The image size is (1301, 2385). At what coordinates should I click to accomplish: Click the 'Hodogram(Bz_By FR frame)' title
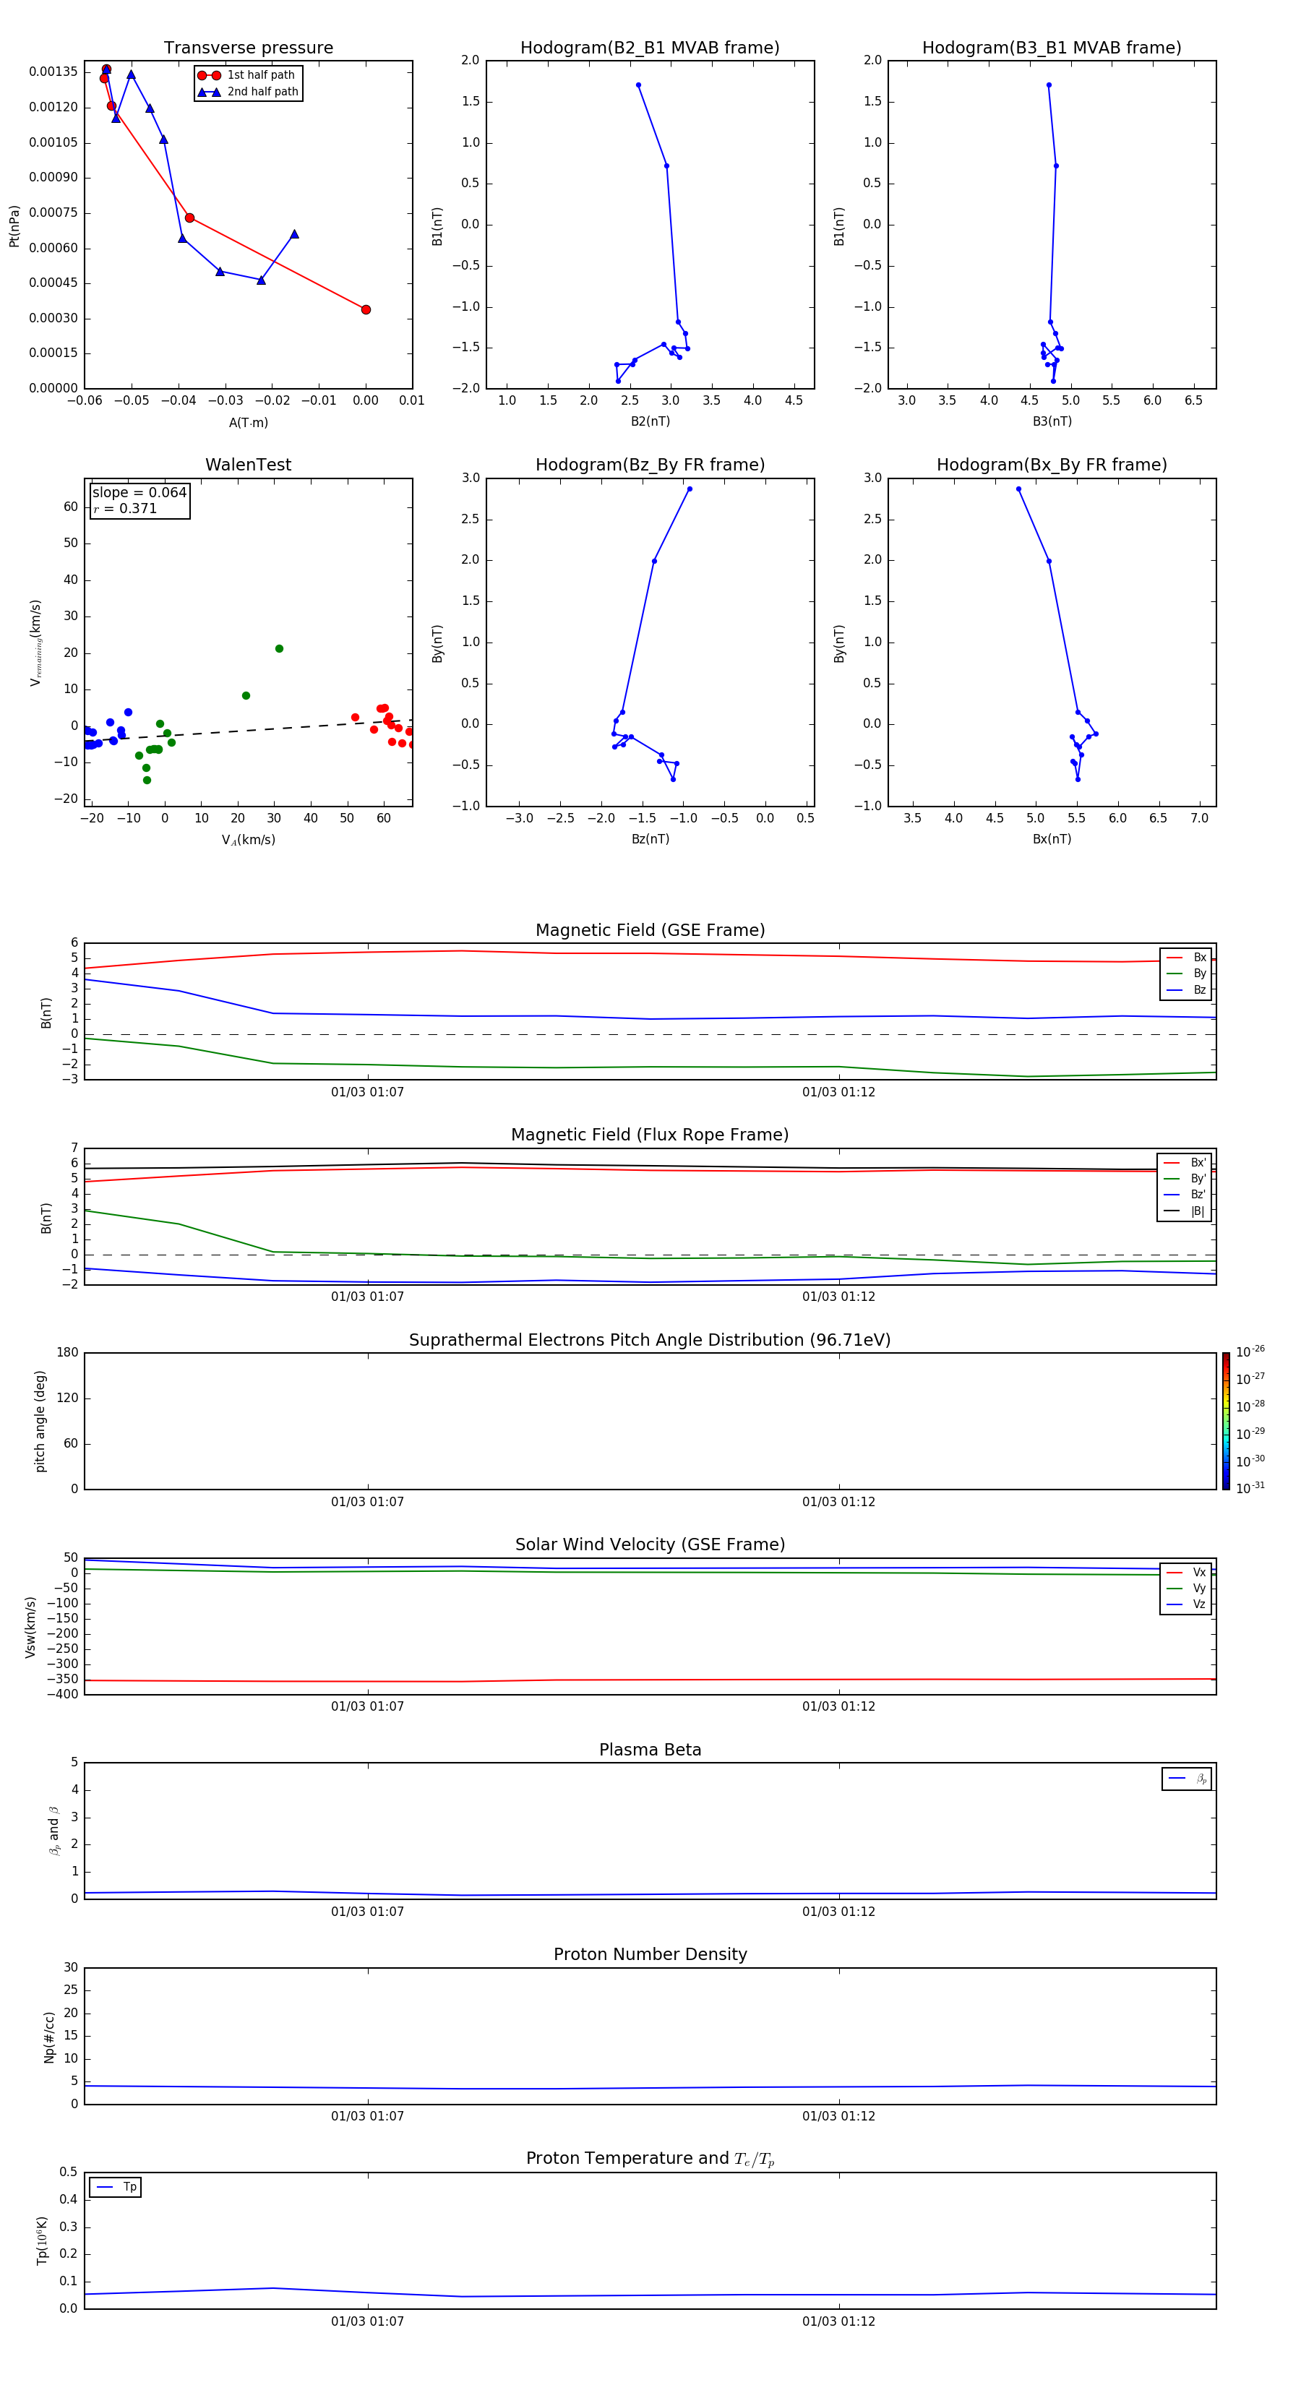pos(650,465)
